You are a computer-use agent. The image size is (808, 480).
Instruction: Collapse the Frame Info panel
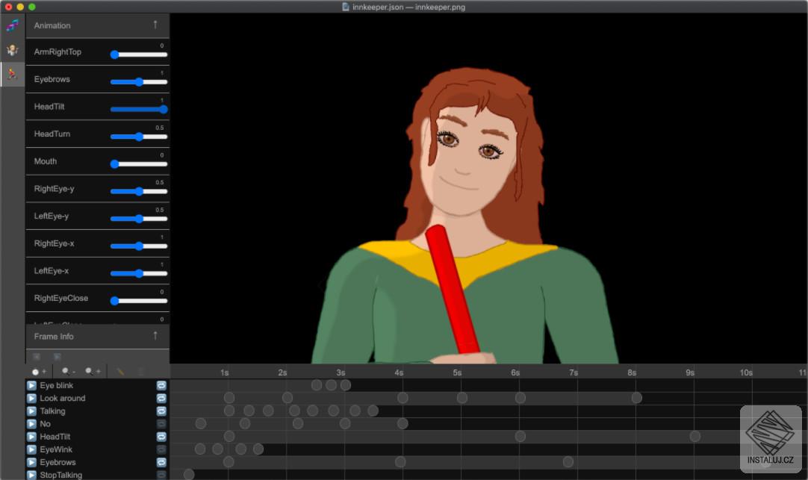click(155, 336)
